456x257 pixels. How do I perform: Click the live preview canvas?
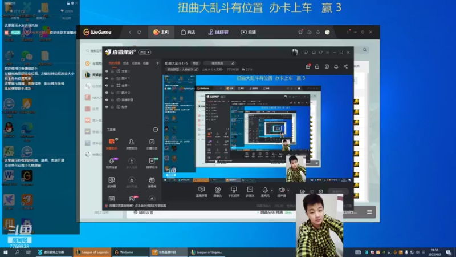[258, 129]
